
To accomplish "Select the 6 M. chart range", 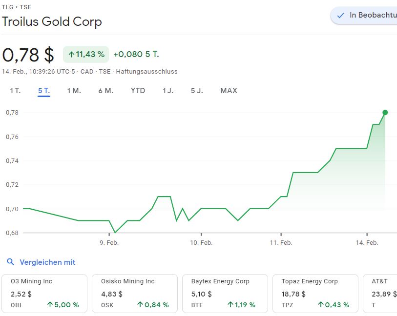I will coord(105,91).
